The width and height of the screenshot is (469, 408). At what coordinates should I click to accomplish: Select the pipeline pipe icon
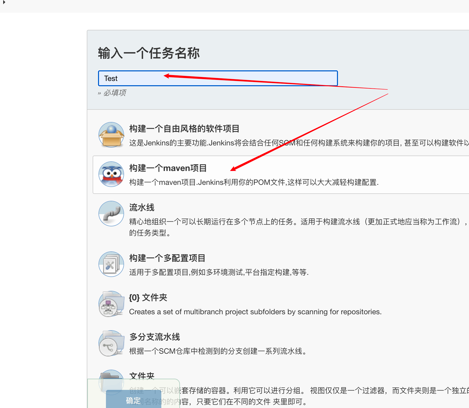[111, 214]
